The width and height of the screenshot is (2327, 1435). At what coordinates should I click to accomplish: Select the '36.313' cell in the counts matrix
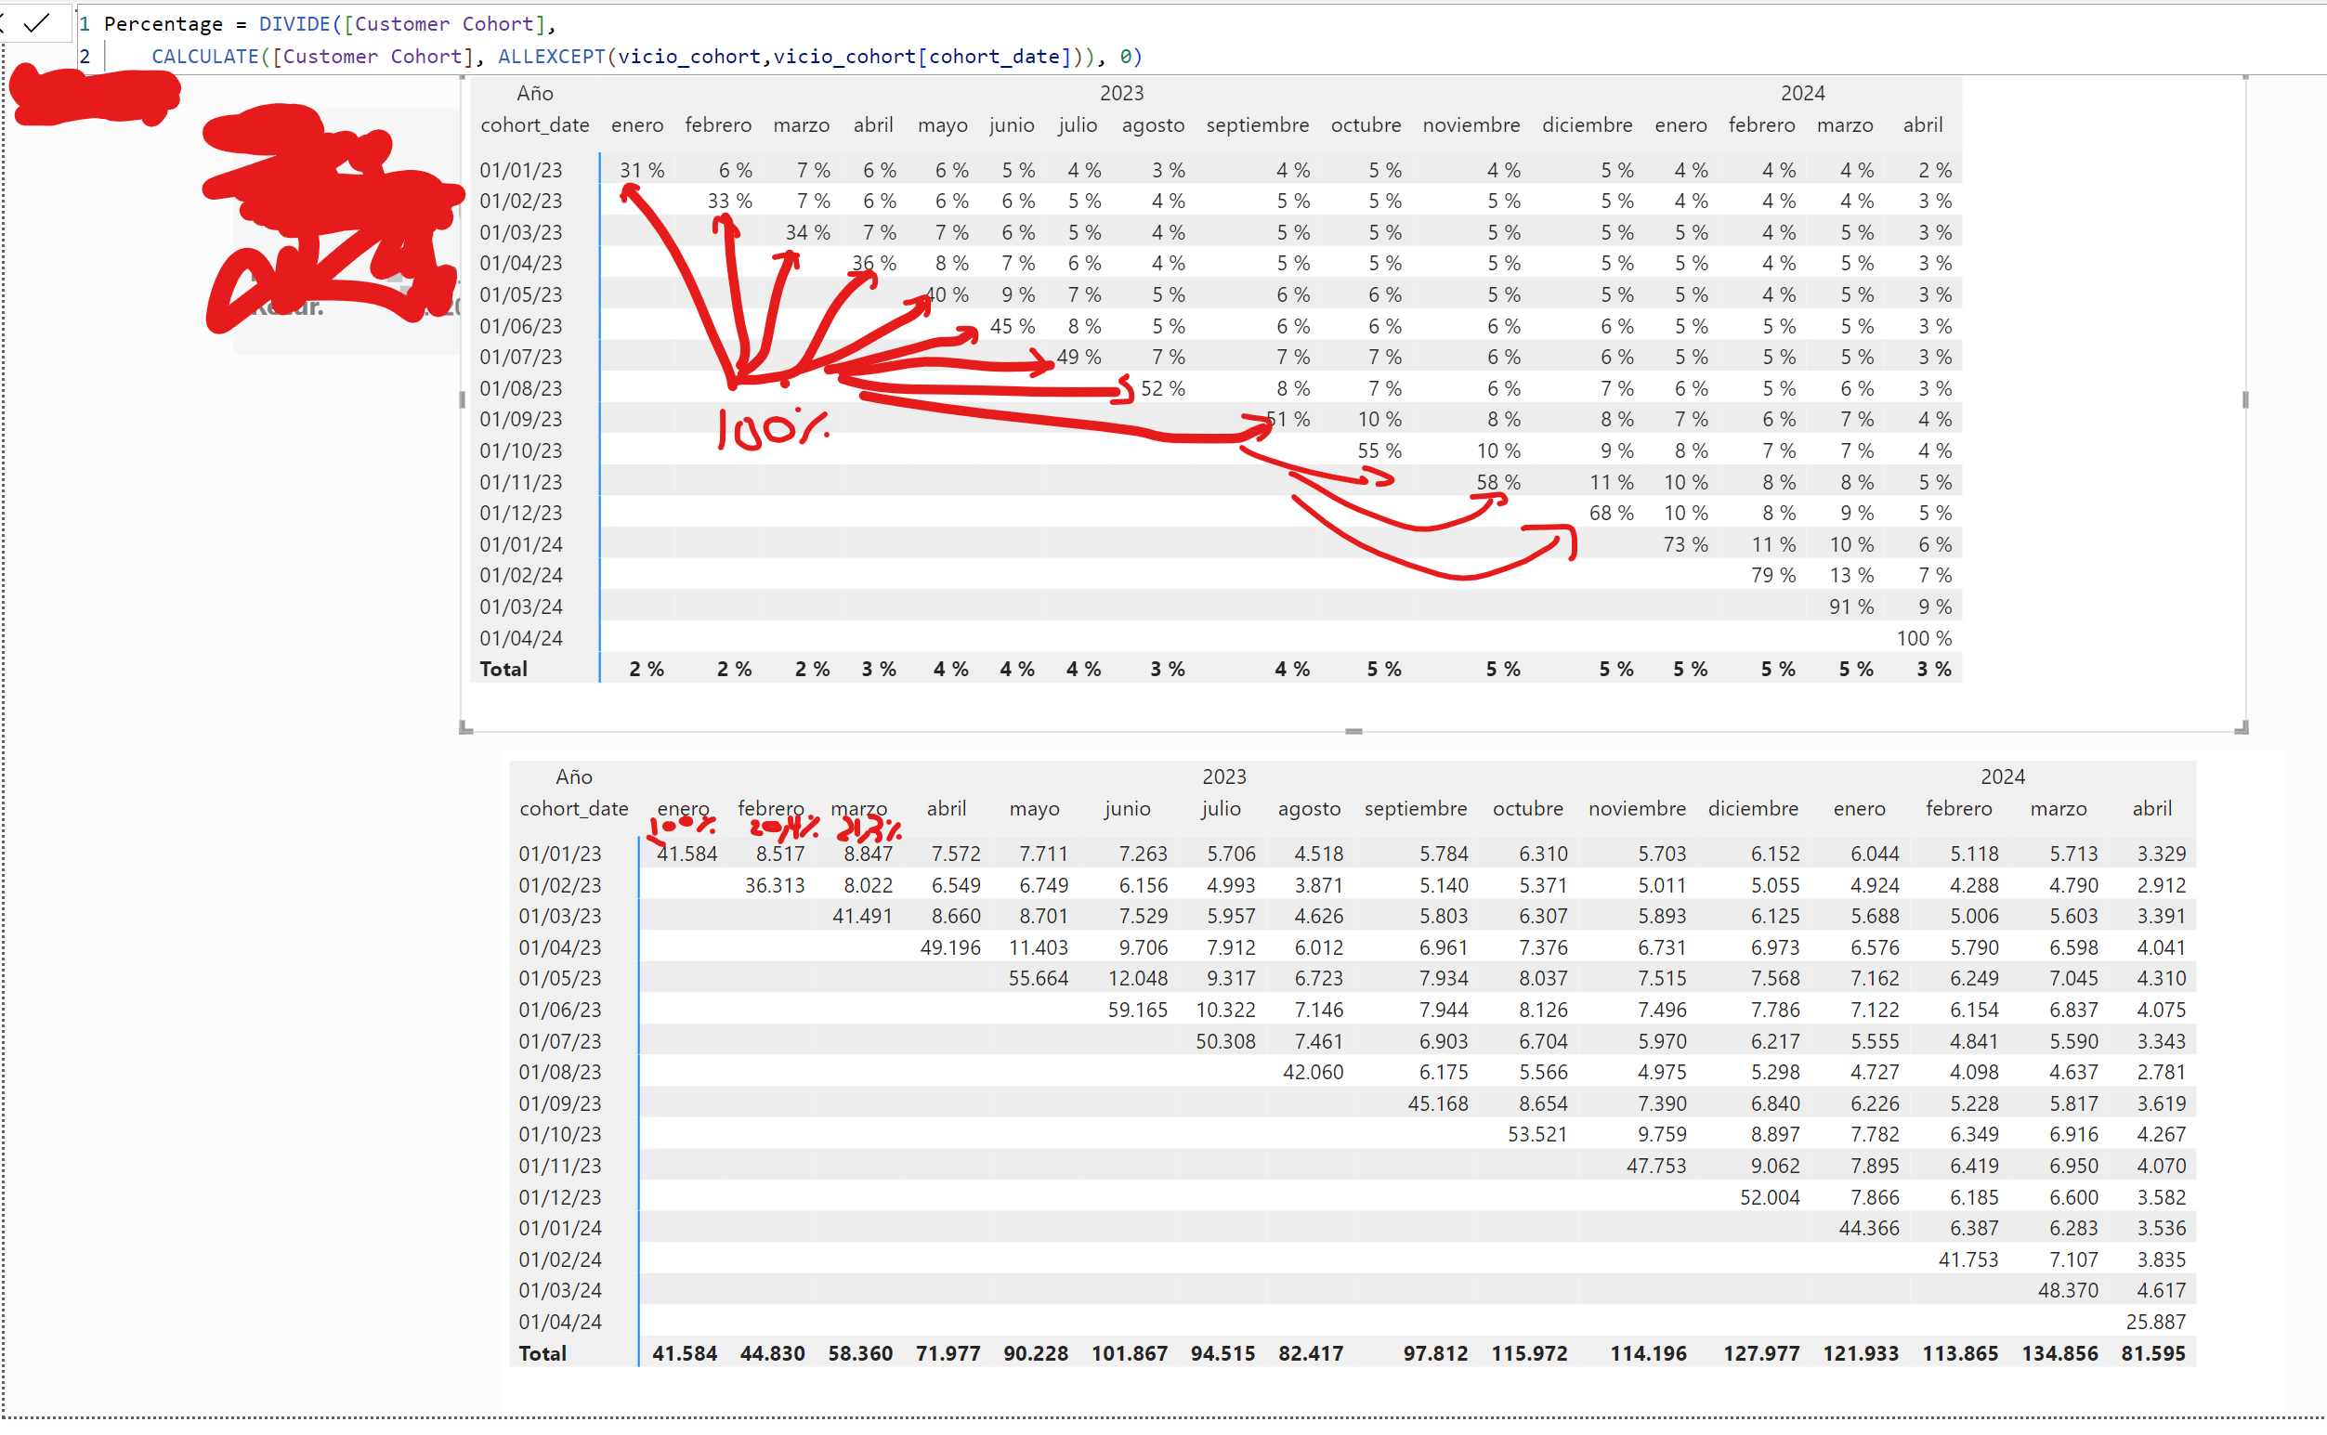(x=775, y=885)
